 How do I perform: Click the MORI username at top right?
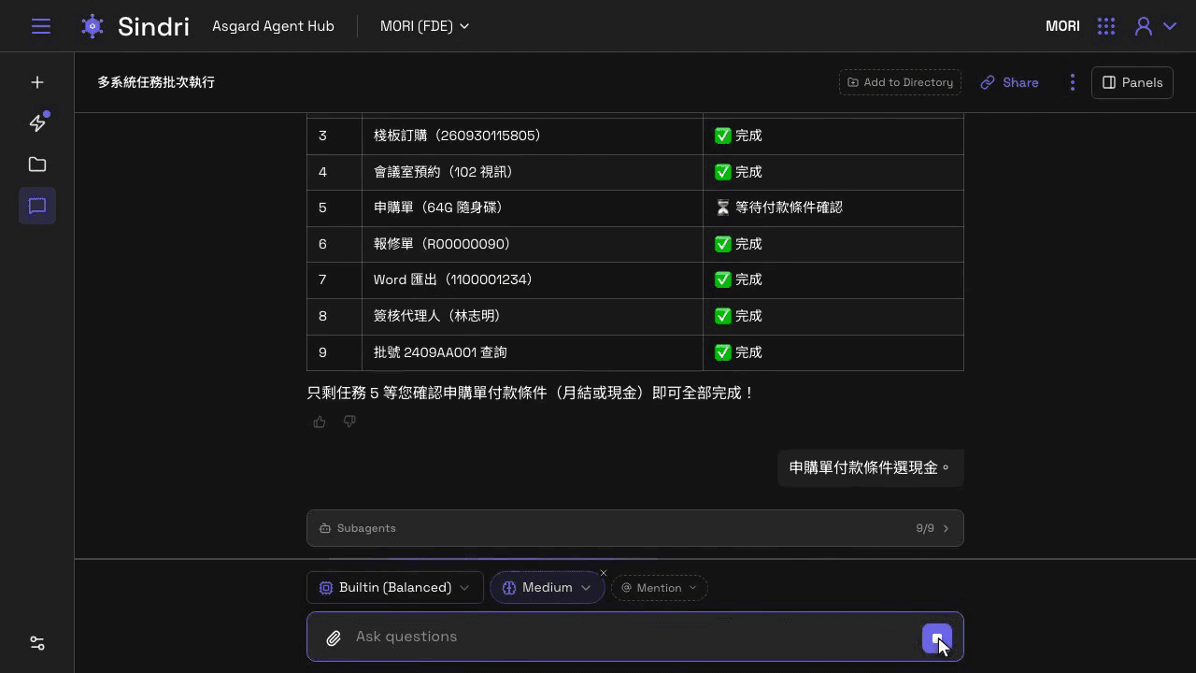(x=1062, y=26)
